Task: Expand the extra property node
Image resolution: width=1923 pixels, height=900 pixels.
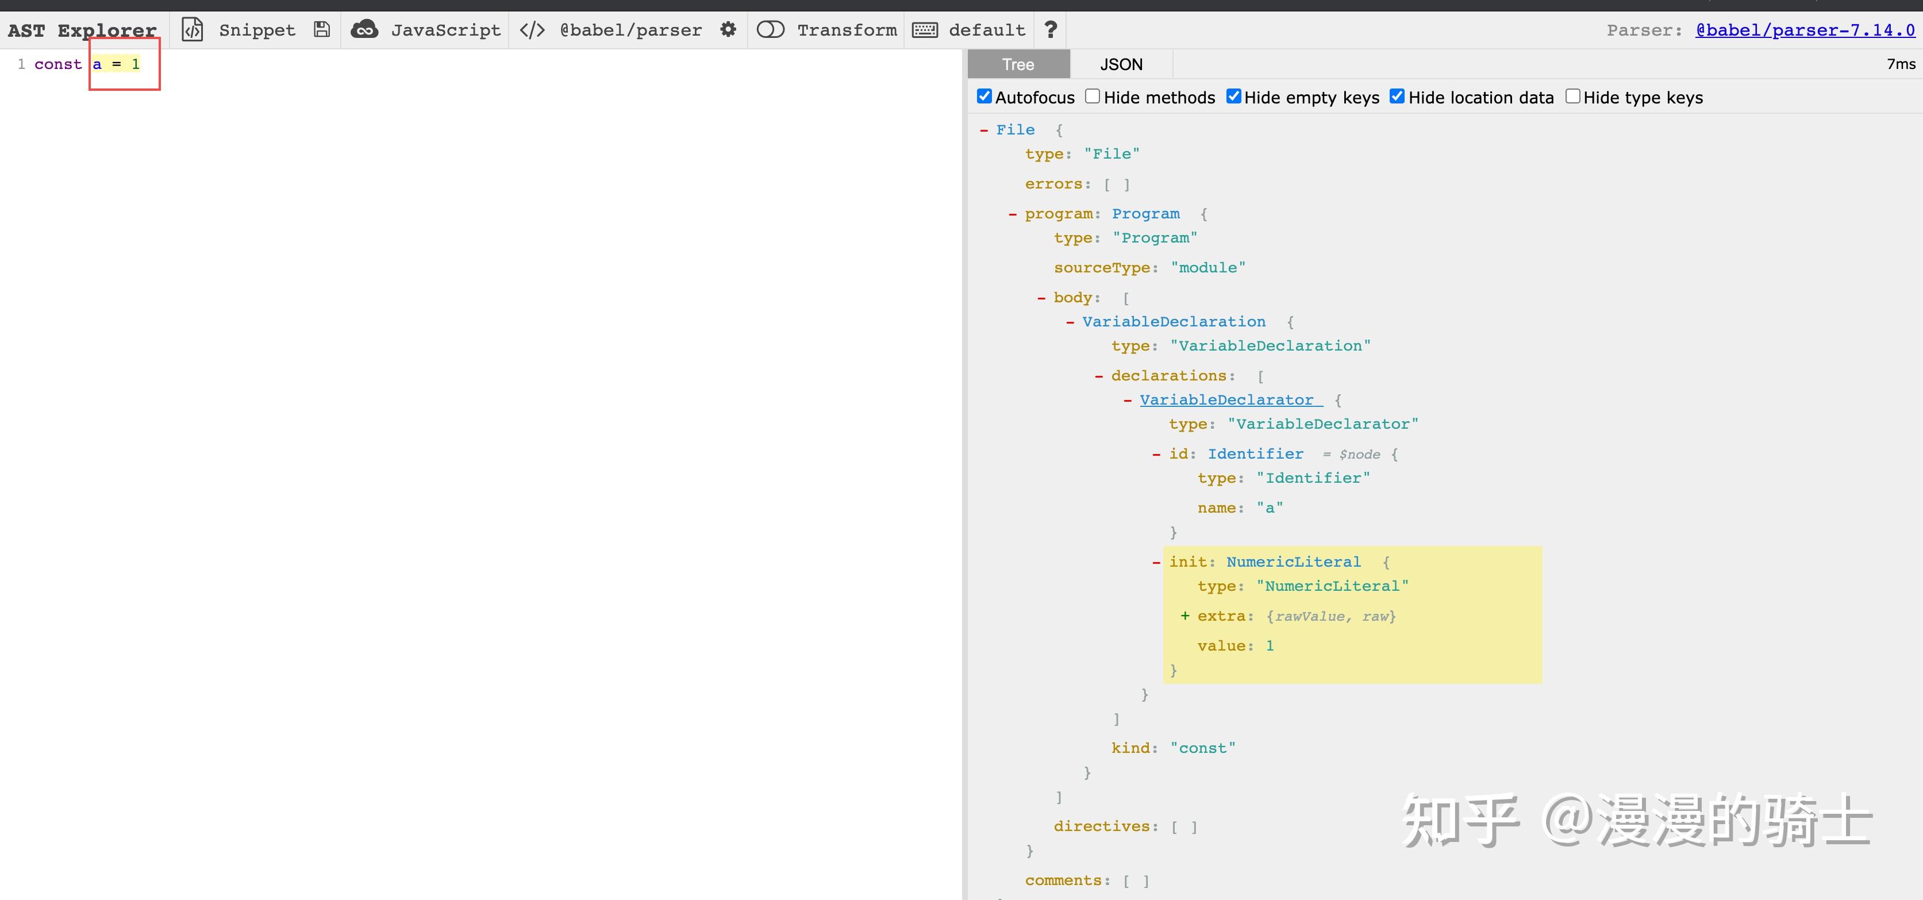Action: tap(1186, 616)
